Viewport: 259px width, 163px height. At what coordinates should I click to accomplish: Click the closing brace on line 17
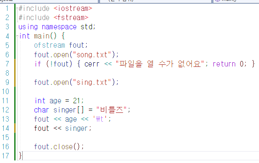coord(20,156)
